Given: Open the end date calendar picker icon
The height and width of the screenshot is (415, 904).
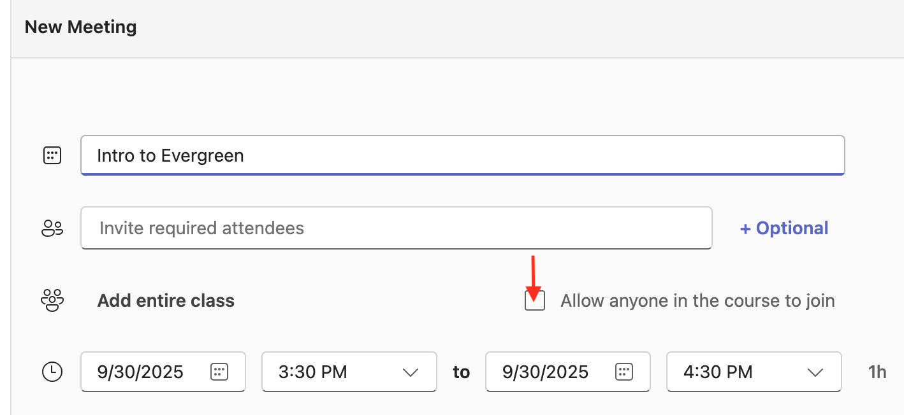Looking at the screenshot, I should [623, 372].
